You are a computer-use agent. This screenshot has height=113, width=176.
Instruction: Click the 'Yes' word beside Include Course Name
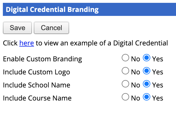pyautogui.click(x=158, y=98)
